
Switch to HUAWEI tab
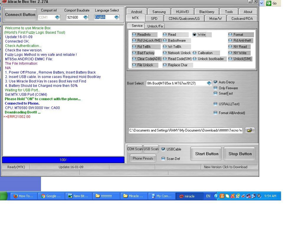[182, 12]
